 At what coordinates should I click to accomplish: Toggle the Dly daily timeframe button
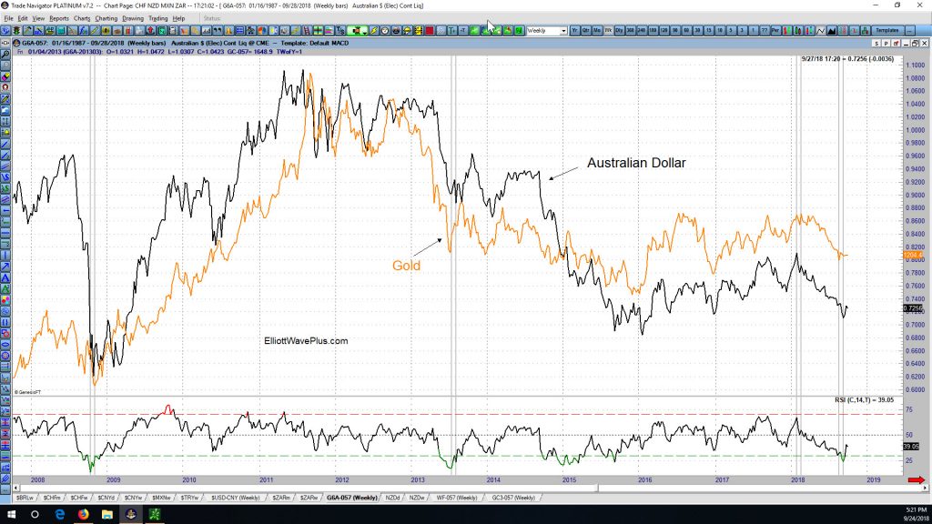point(619,30)
